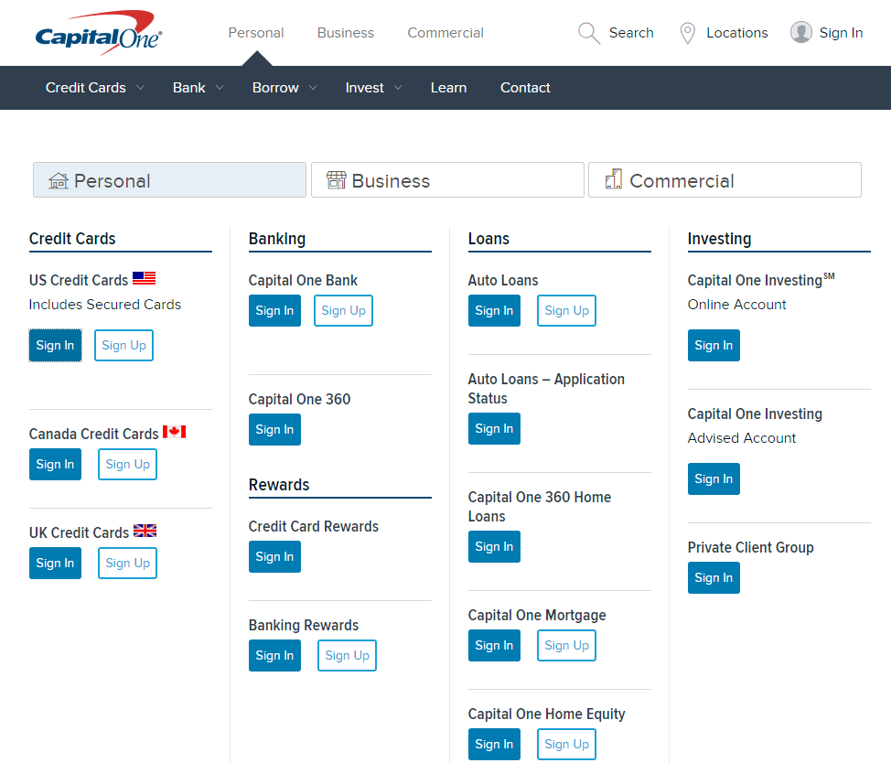The height and width of the screenshot is (763, 891).
Task: Sign up for Banking Rewards
Action: [x=348, y=656]
